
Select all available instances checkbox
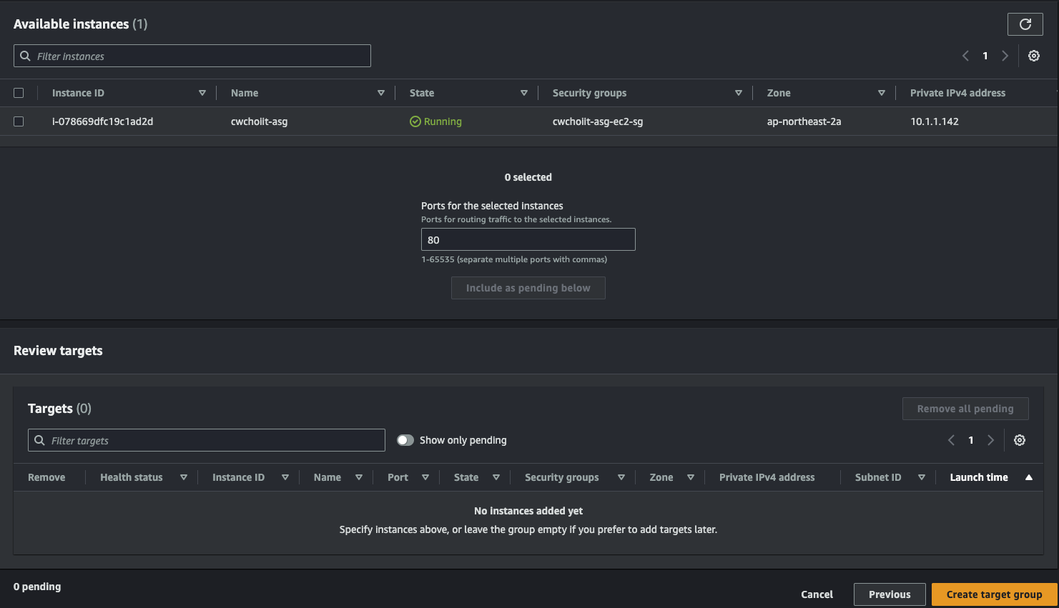point(19,93)
